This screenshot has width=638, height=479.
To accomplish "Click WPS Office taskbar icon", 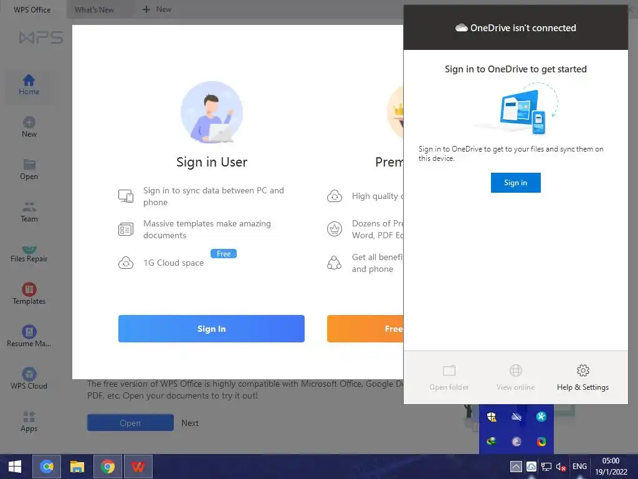I will [x=138, y=467].
